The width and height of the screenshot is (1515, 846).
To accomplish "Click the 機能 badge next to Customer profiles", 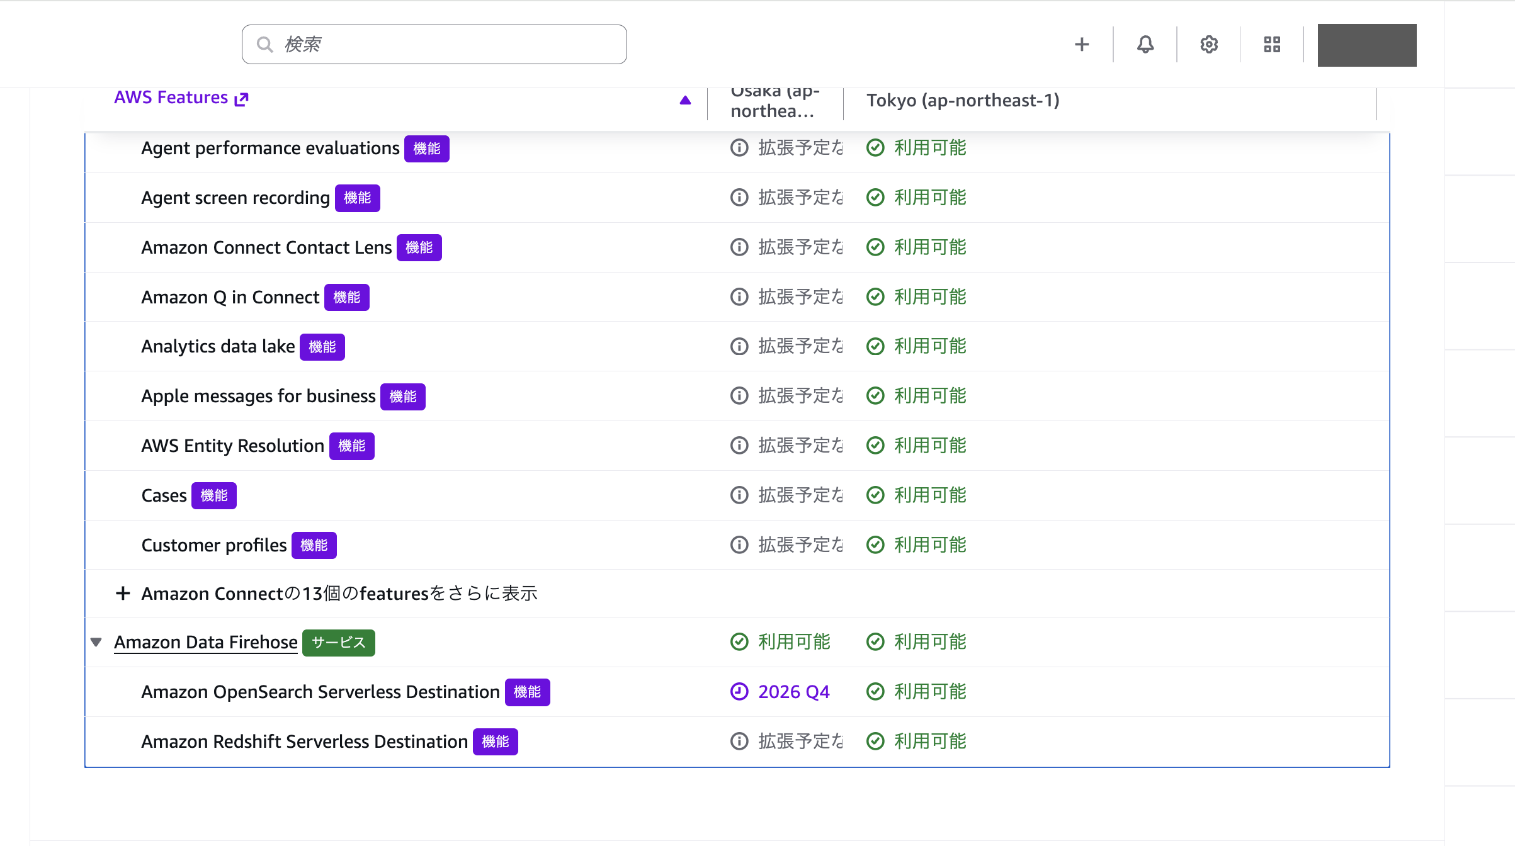I will pyautogui.click(x=314, y=545).
